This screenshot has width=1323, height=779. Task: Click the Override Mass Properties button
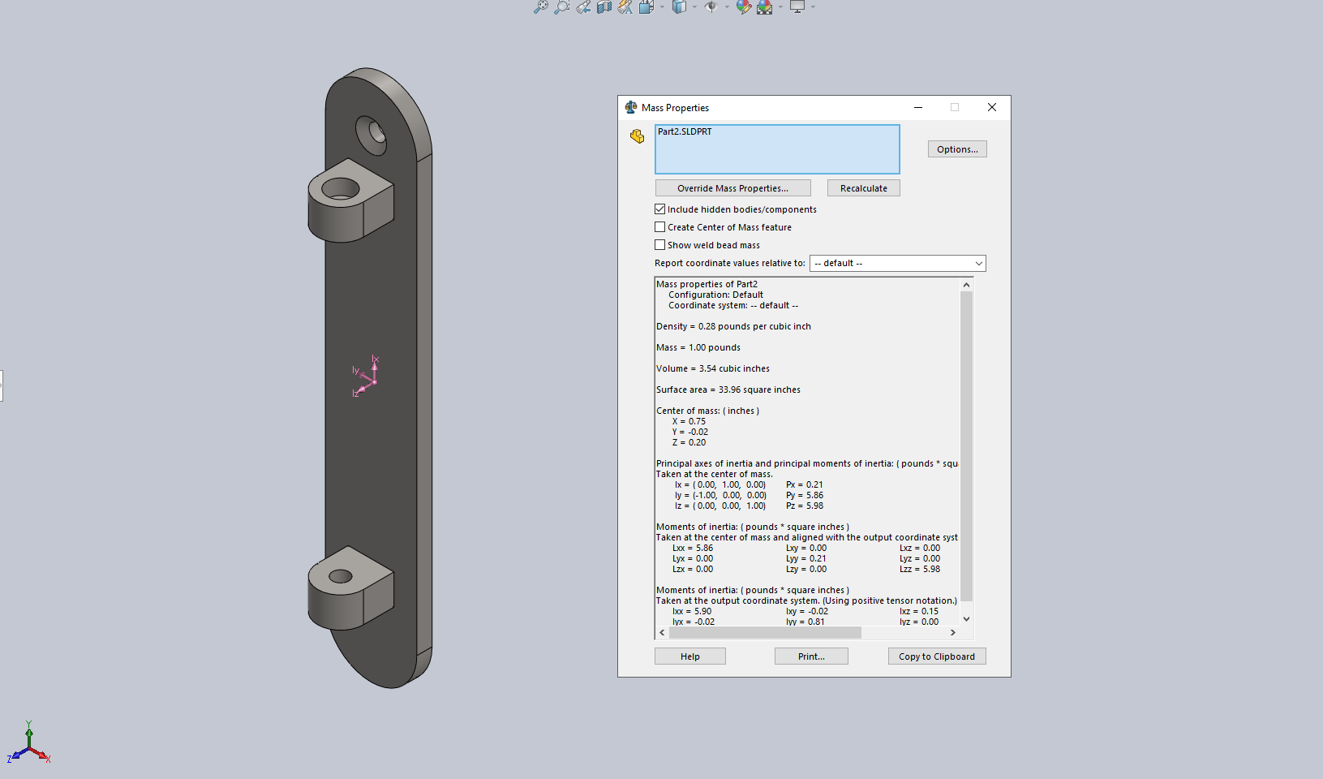point(732,188)
